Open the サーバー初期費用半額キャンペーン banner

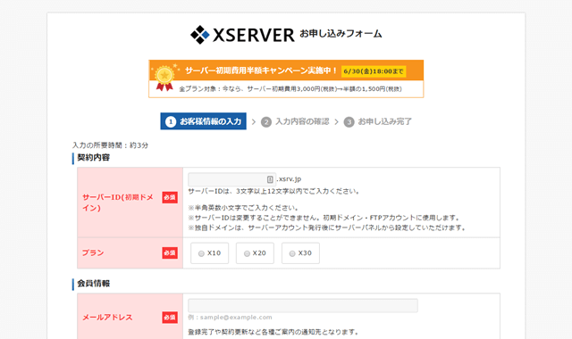286,79
